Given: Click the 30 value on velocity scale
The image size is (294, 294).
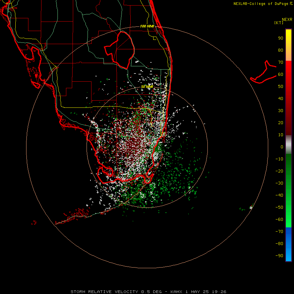Looking at the screenshot, I should tap(281, 111).
